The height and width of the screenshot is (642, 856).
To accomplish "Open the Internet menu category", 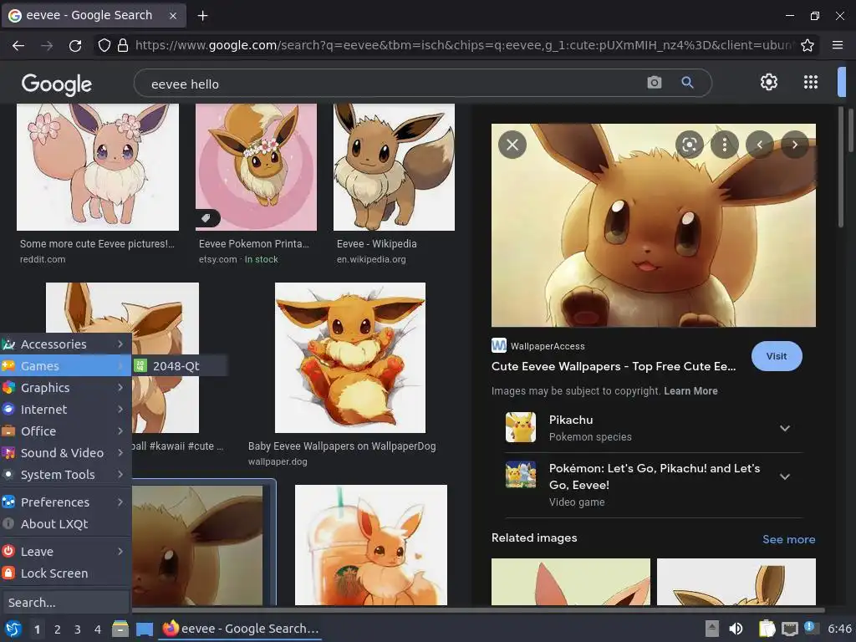I will (x=65, y=410).
